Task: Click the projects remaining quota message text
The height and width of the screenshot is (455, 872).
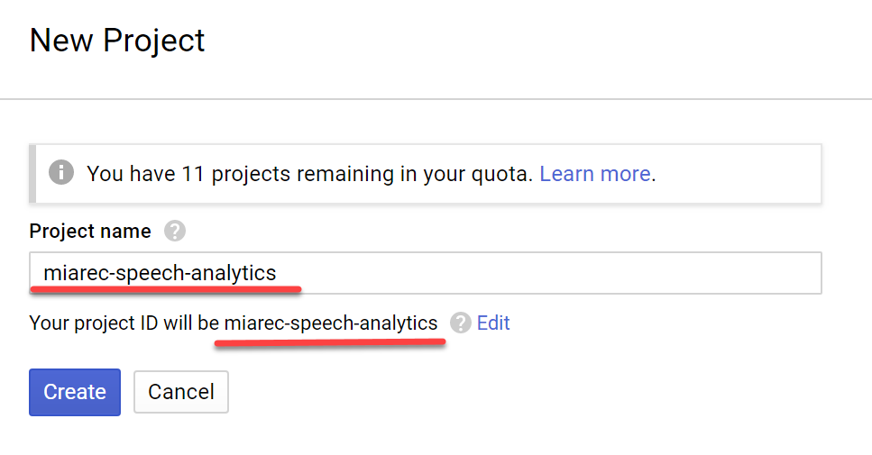Action: pos(310,174)
